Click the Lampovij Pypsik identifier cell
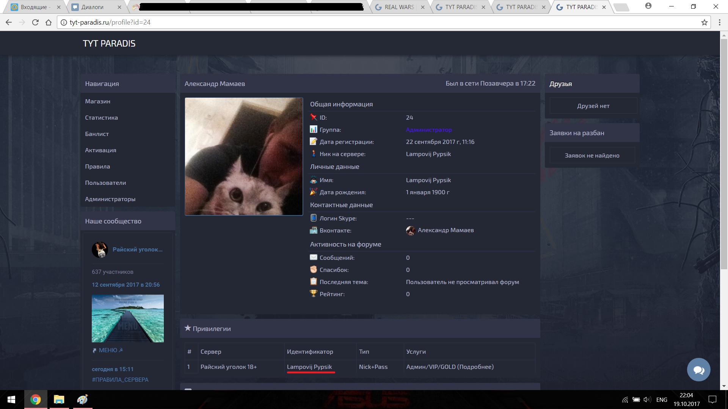The image size is (728, 409). 320,367
